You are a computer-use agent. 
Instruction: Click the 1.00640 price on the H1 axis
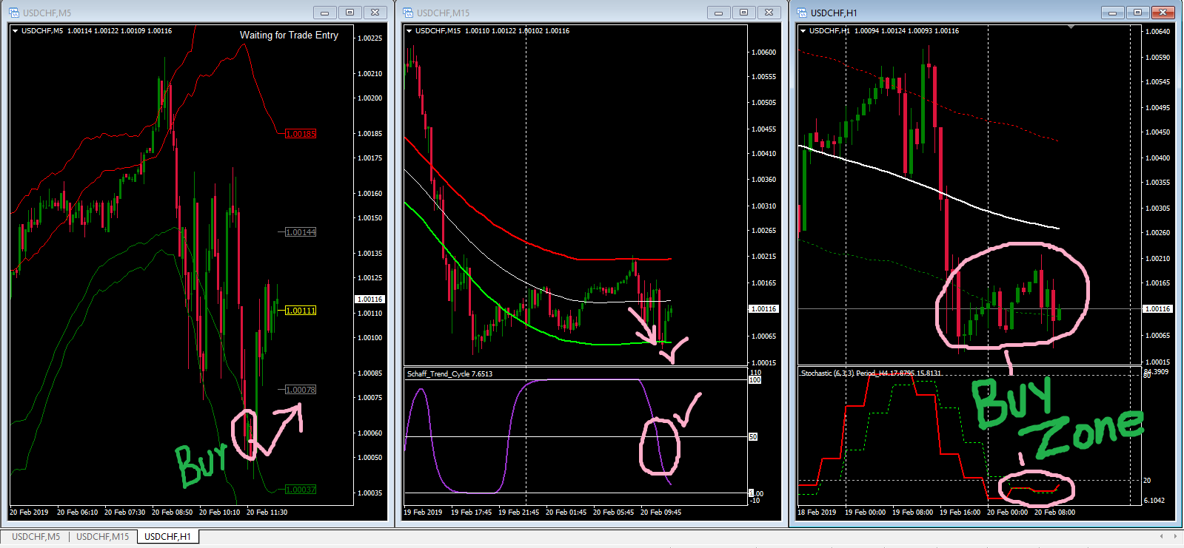pyautogui.click(x=1157, y=31)
